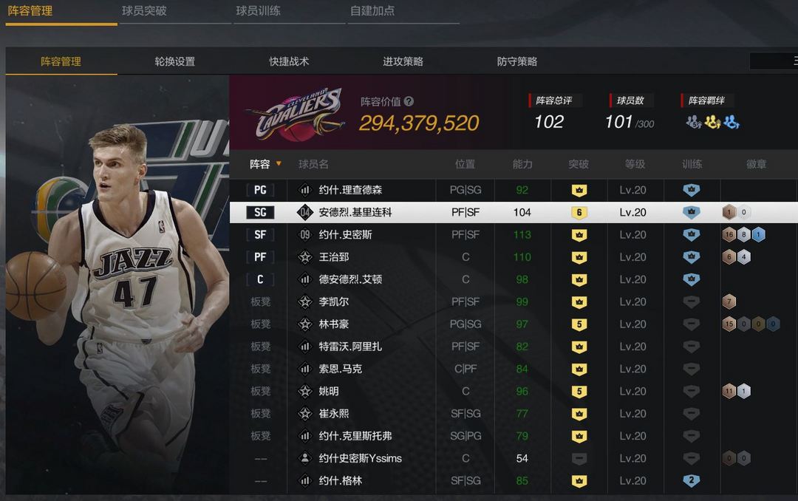Expand the 板凳 slot for 崔永熙
The width and height of the screenshot is (798, 501).
[x=260, y=413]
